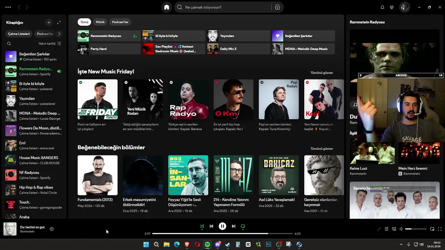445x250 pixels.
Task: Open the three-dot app menu
Action: pos(8,7)
